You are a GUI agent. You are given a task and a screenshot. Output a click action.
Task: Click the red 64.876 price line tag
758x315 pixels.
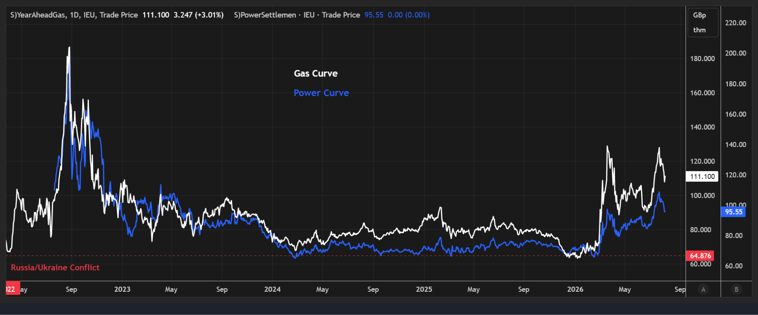tap(700, 256)
